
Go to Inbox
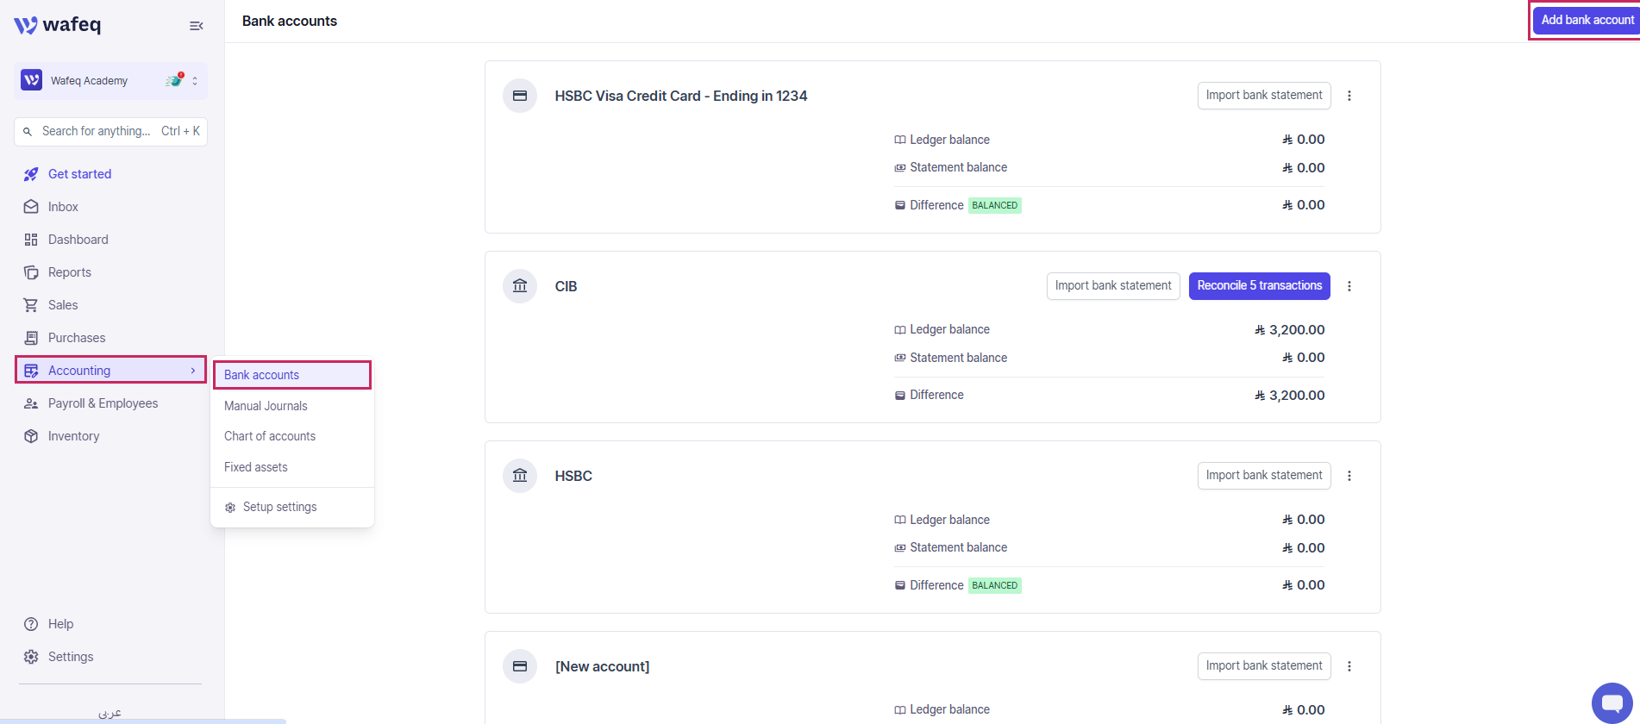63,207
